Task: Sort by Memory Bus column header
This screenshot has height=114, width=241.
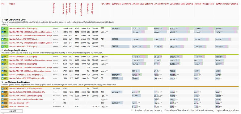Action: coord(88,8)
